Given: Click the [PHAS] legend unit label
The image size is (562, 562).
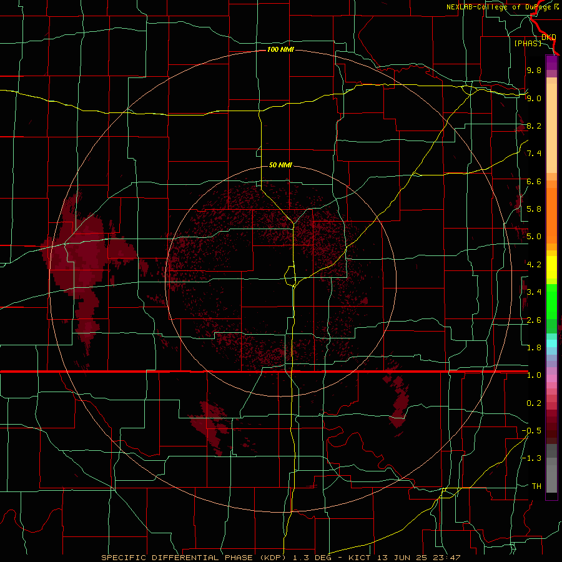Looking at the screenshot, I should click(528, 43).
